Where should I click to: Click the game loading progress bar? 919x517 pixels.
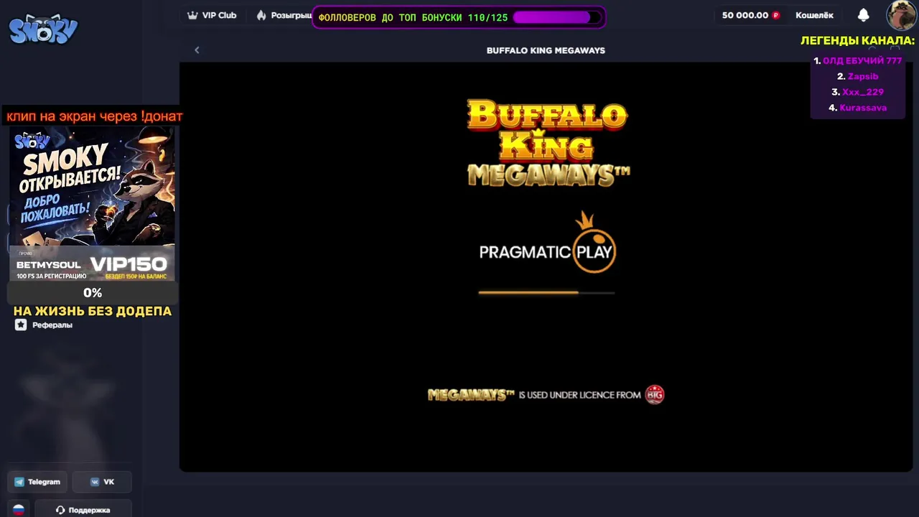coord(546,292)
